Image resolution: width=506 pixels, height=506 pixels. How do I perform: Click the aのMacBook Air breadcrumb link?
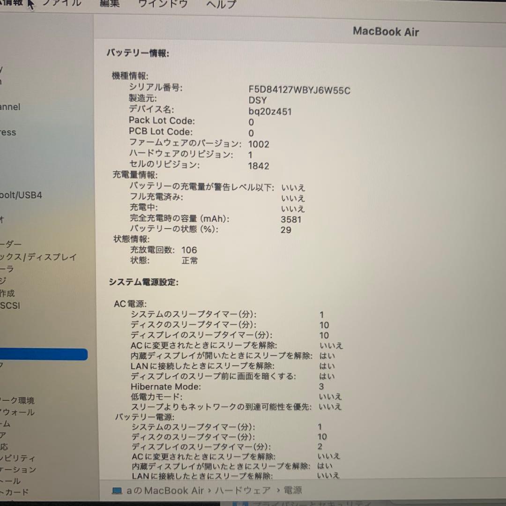166,491
